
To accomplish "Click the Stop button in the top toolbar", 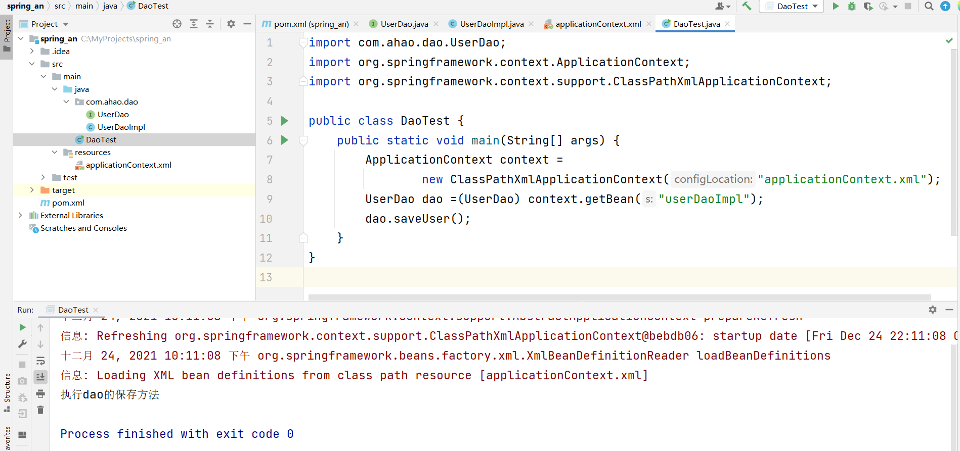I will click(x=908, y=6).
